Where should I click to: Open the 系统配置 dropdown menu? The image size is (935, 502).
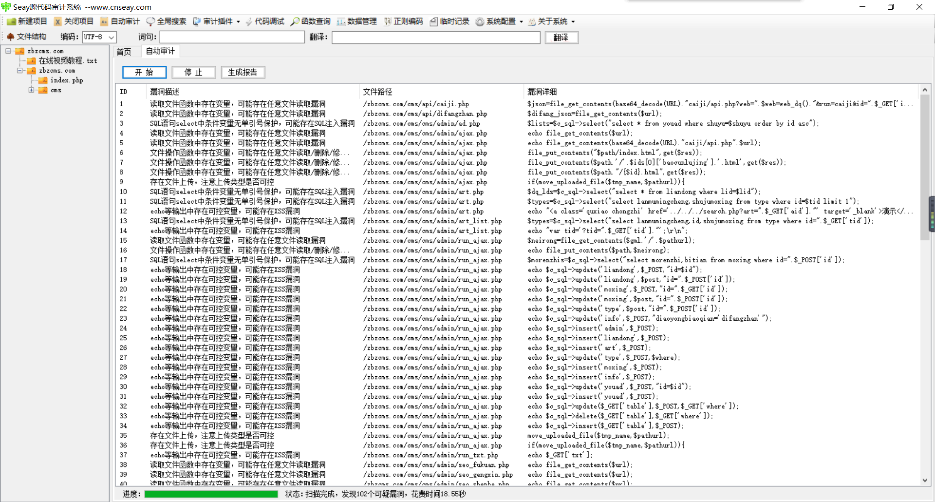click(x=521, y=22)
